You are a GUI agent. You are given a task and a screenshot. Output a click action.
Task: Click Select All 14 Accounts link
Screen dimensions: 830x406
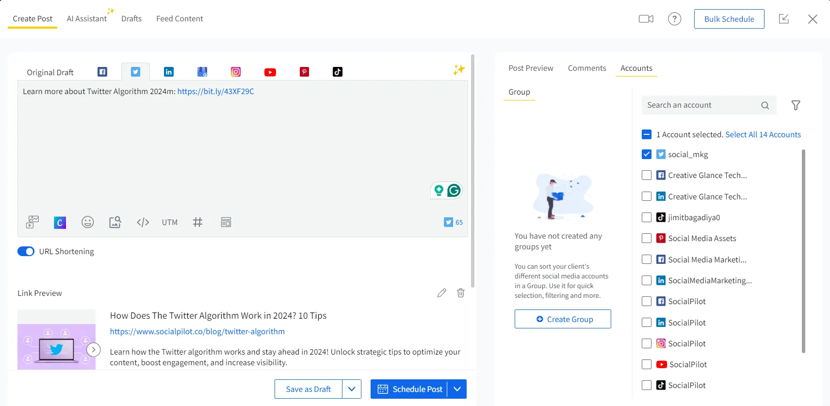pyautogui.click(x=763, y=134)
